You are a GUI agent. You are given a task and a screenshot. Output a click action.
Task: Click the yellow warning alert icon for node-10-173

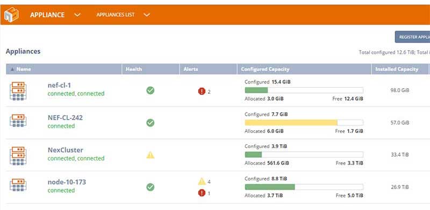click(202, 181)
